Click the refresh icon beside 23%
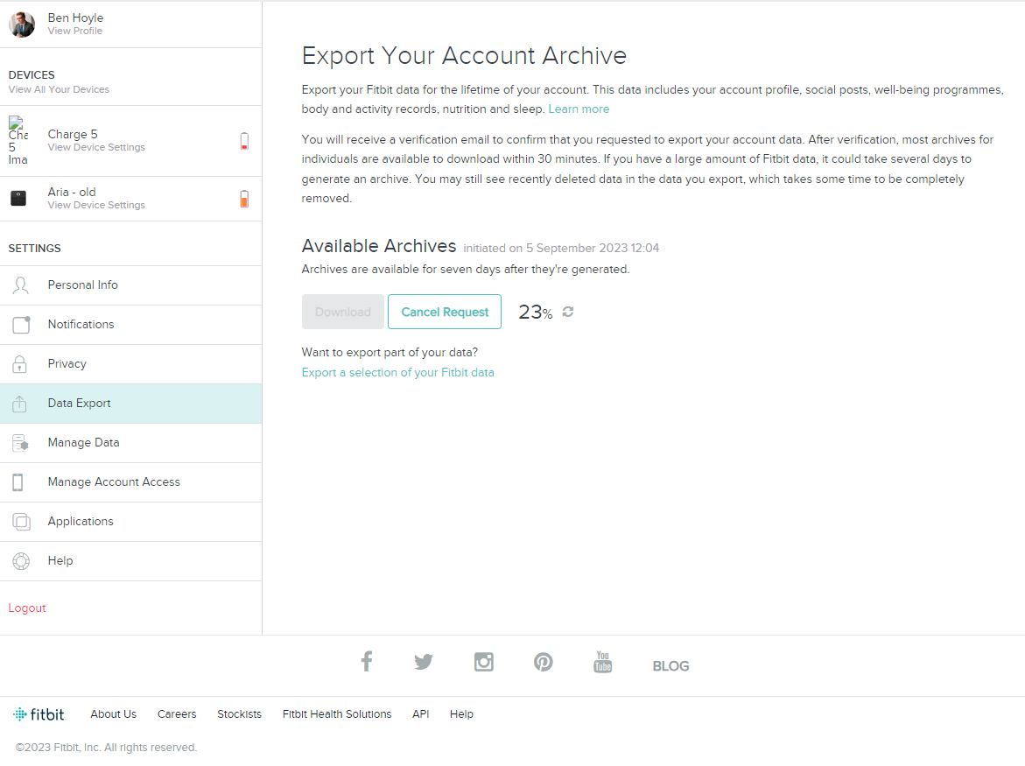Screen dimensions: 1025x766 coord(568,312)
